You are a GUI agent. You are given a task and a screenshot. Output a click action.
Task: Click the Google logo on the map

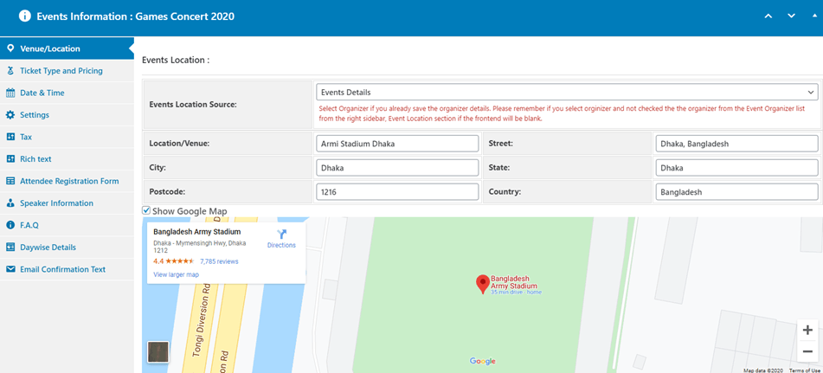point(483,361)
